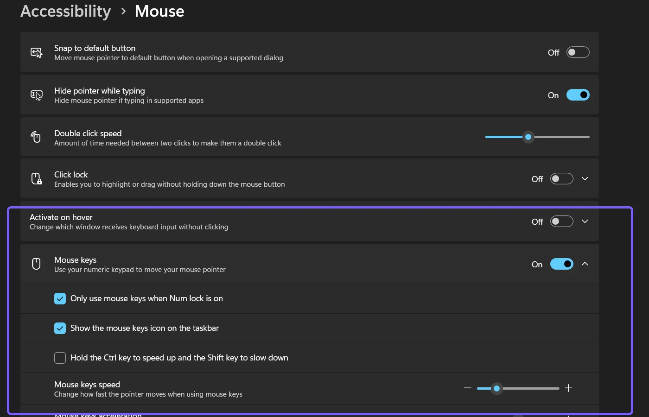Click the Mouse keys icon

coord(36,264)
